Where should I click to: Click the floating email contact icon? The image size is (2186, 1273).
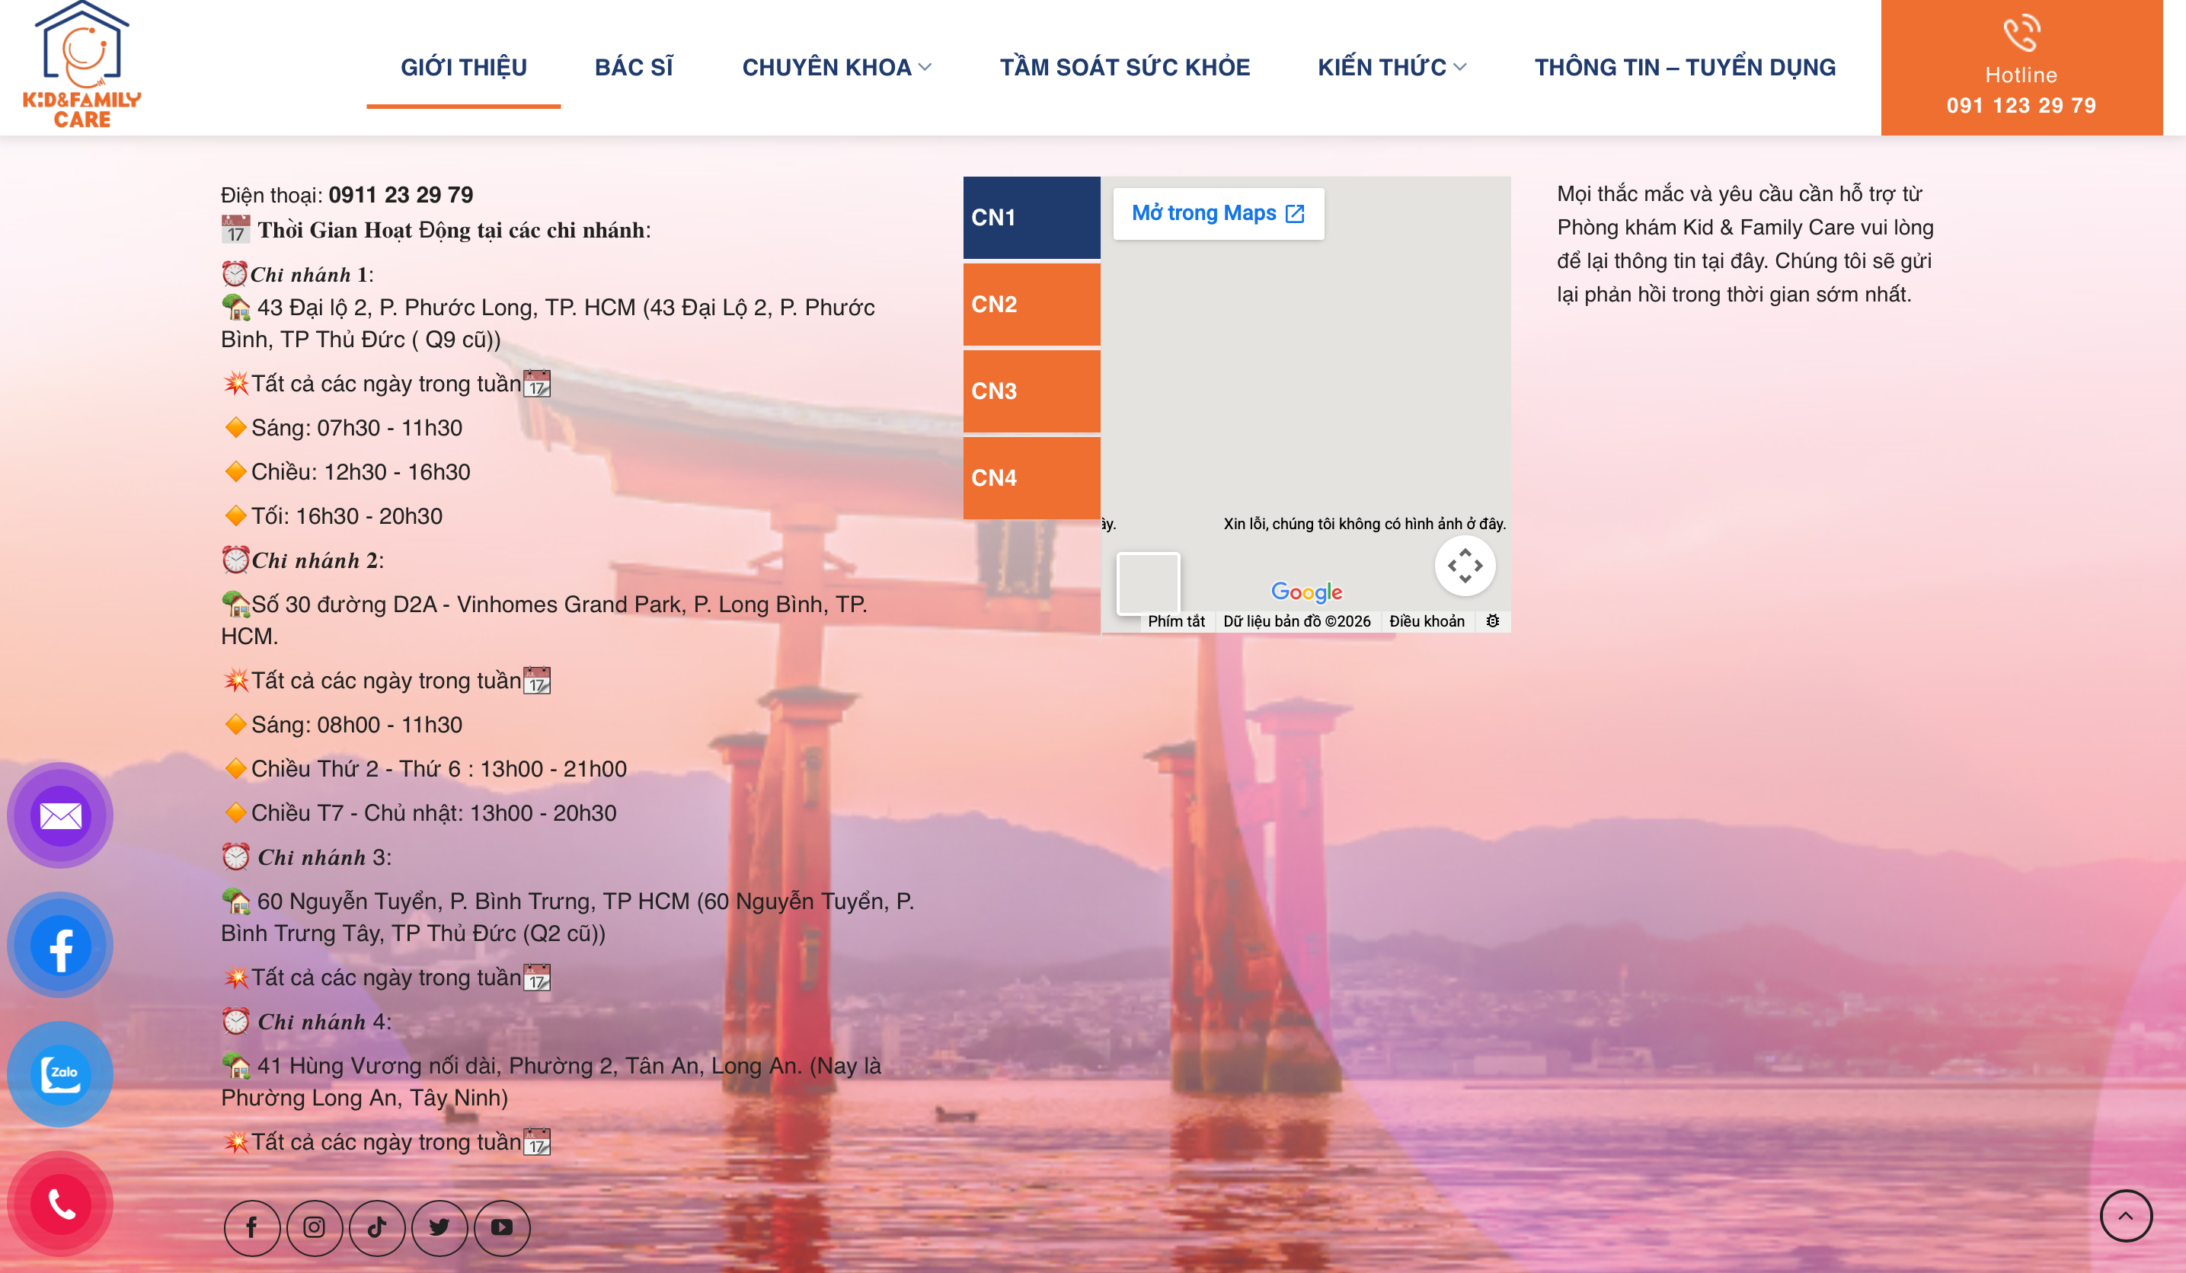[x=61, y=815]
